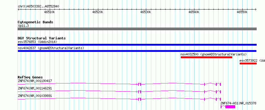The width and height of the screenshot is (265, 110).
Task: Select the large magenta ZNF674-AS1 exon block
Action: point(230,107)
